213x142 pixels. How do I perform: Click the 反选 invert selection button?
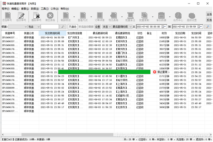[209, 20]
